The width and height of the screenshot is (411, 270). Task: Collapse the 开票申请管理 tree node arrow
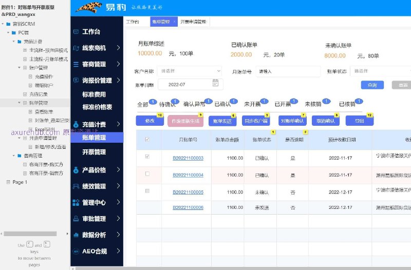[x=19, y=138]
